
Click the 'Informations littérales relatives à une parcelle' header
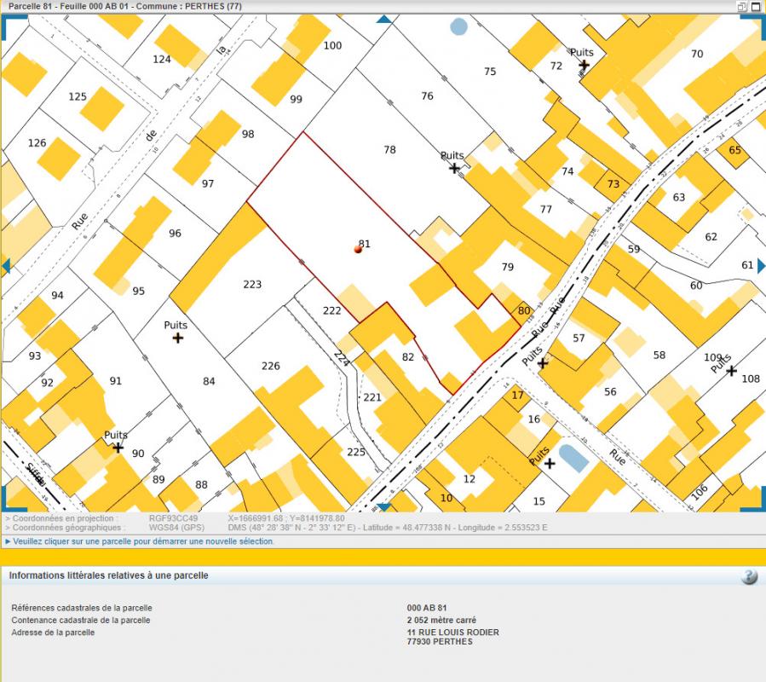[x=109, y=576]
